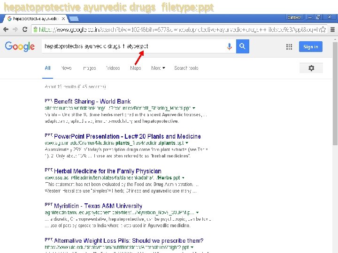Click the green padlock in address bar
This screenshot has width=338, height=253.
click(x=35, y=29)
